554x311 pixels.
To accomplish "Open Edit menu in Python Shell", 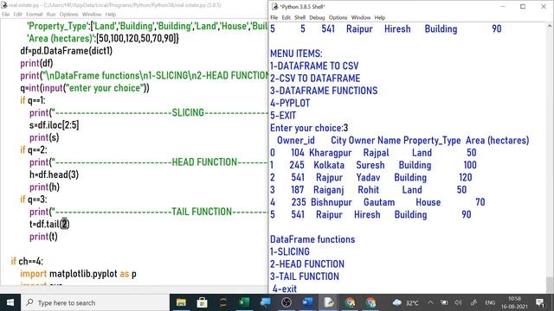I will tap(287, 17).
